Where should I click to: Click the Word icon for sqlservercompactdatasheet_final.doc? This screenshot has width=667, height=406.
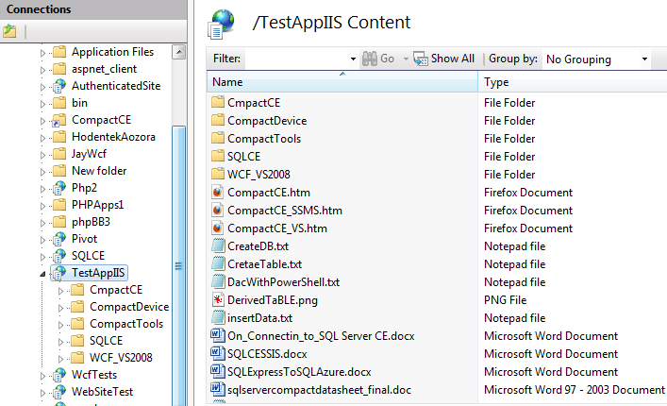[x=218, y=389]
